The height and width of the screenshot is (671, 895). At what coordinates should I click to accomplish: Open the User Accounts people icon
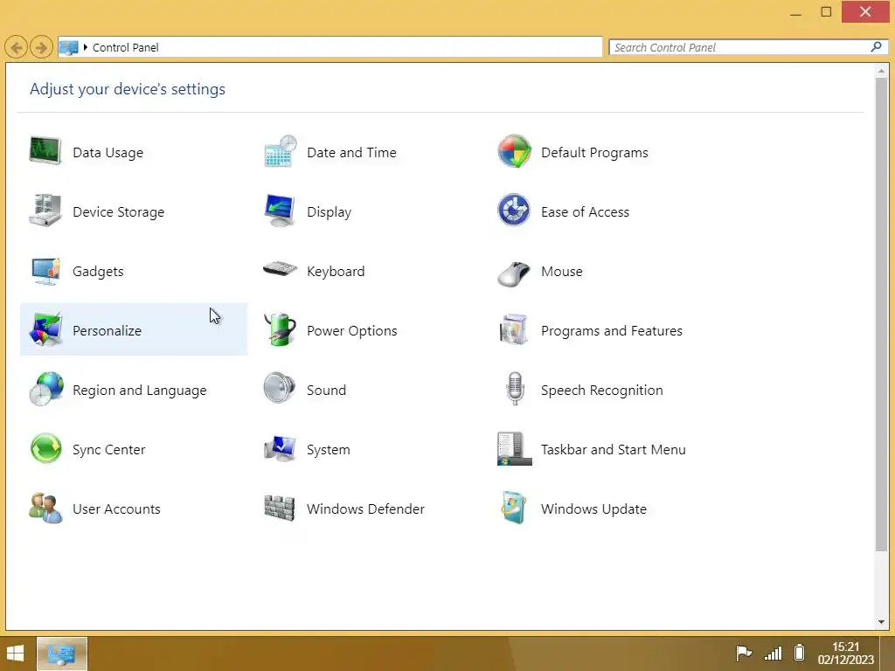45,508
